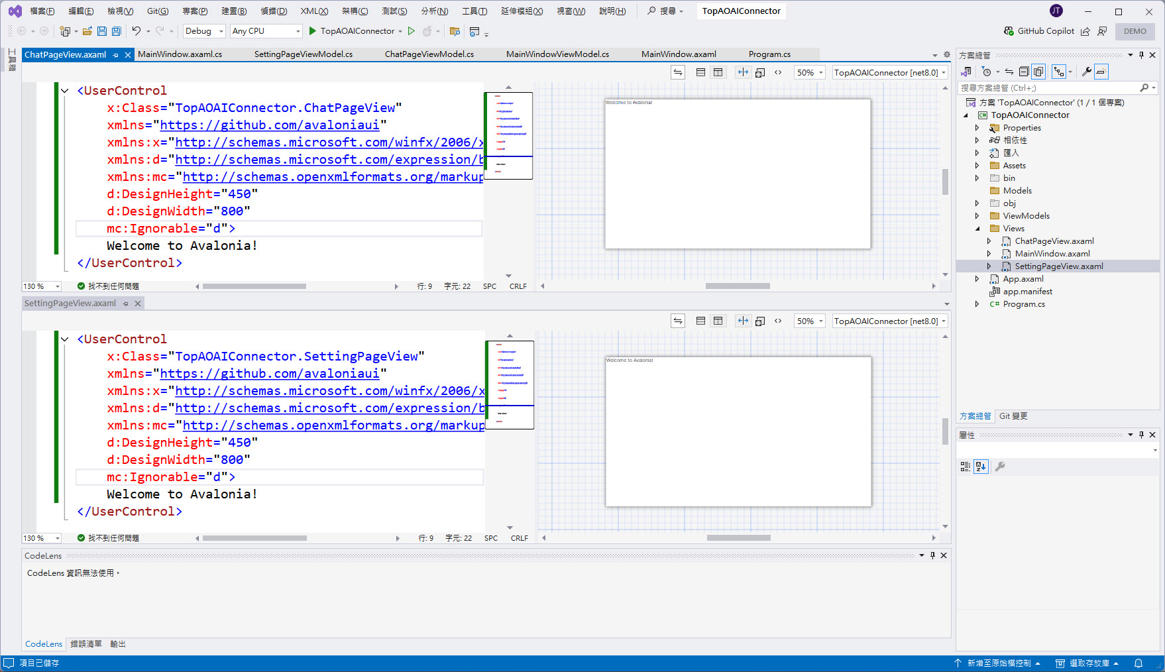Image resolution: width=1165 pixels, height=672 pixels.
Task: Start debugging TopAOAIConnector with the green play icon
Action: [312, 31]
